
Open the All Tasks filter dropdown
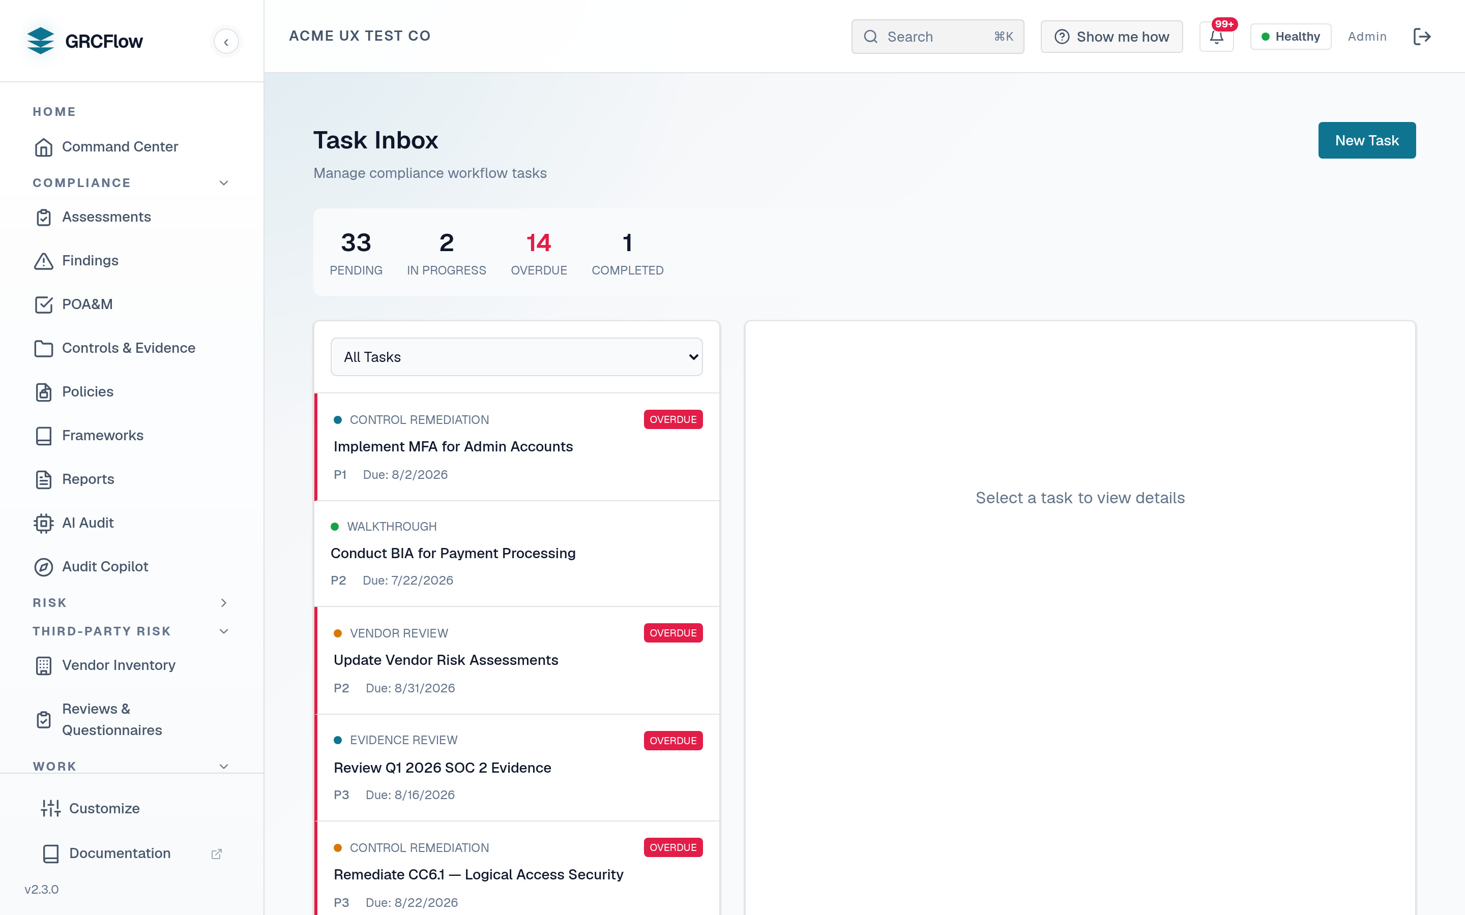[516, 357]
